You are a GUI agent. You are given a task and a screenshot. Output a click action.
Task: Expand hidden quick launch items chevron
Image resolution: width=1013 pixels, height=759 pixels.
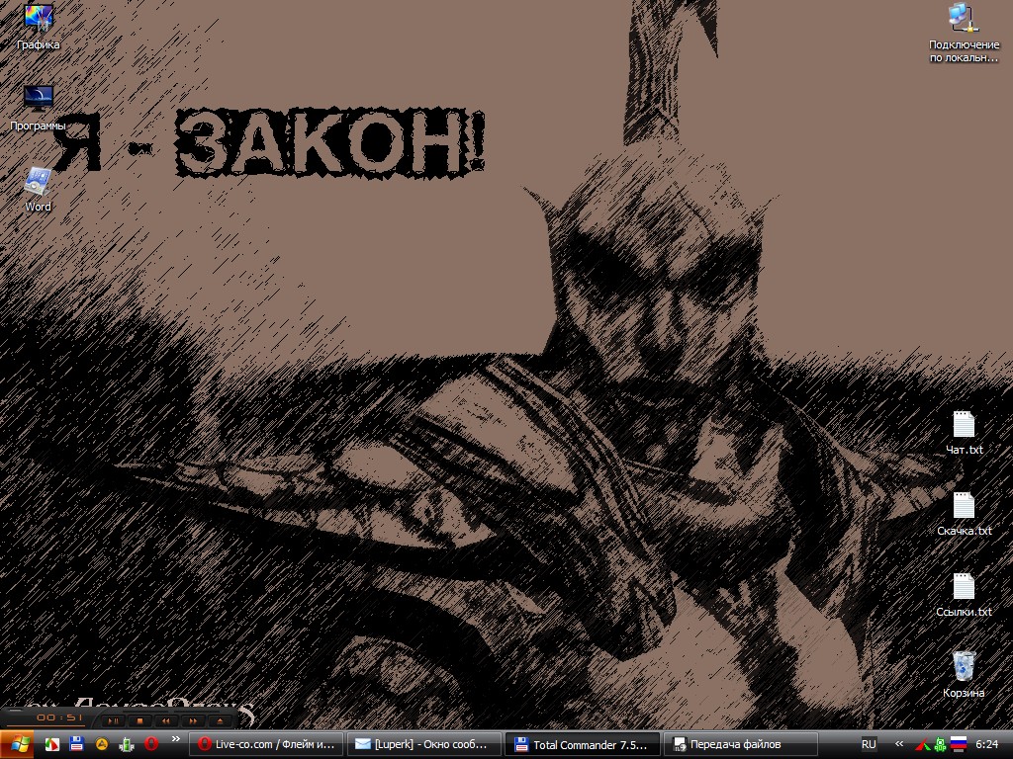(176, 739)
